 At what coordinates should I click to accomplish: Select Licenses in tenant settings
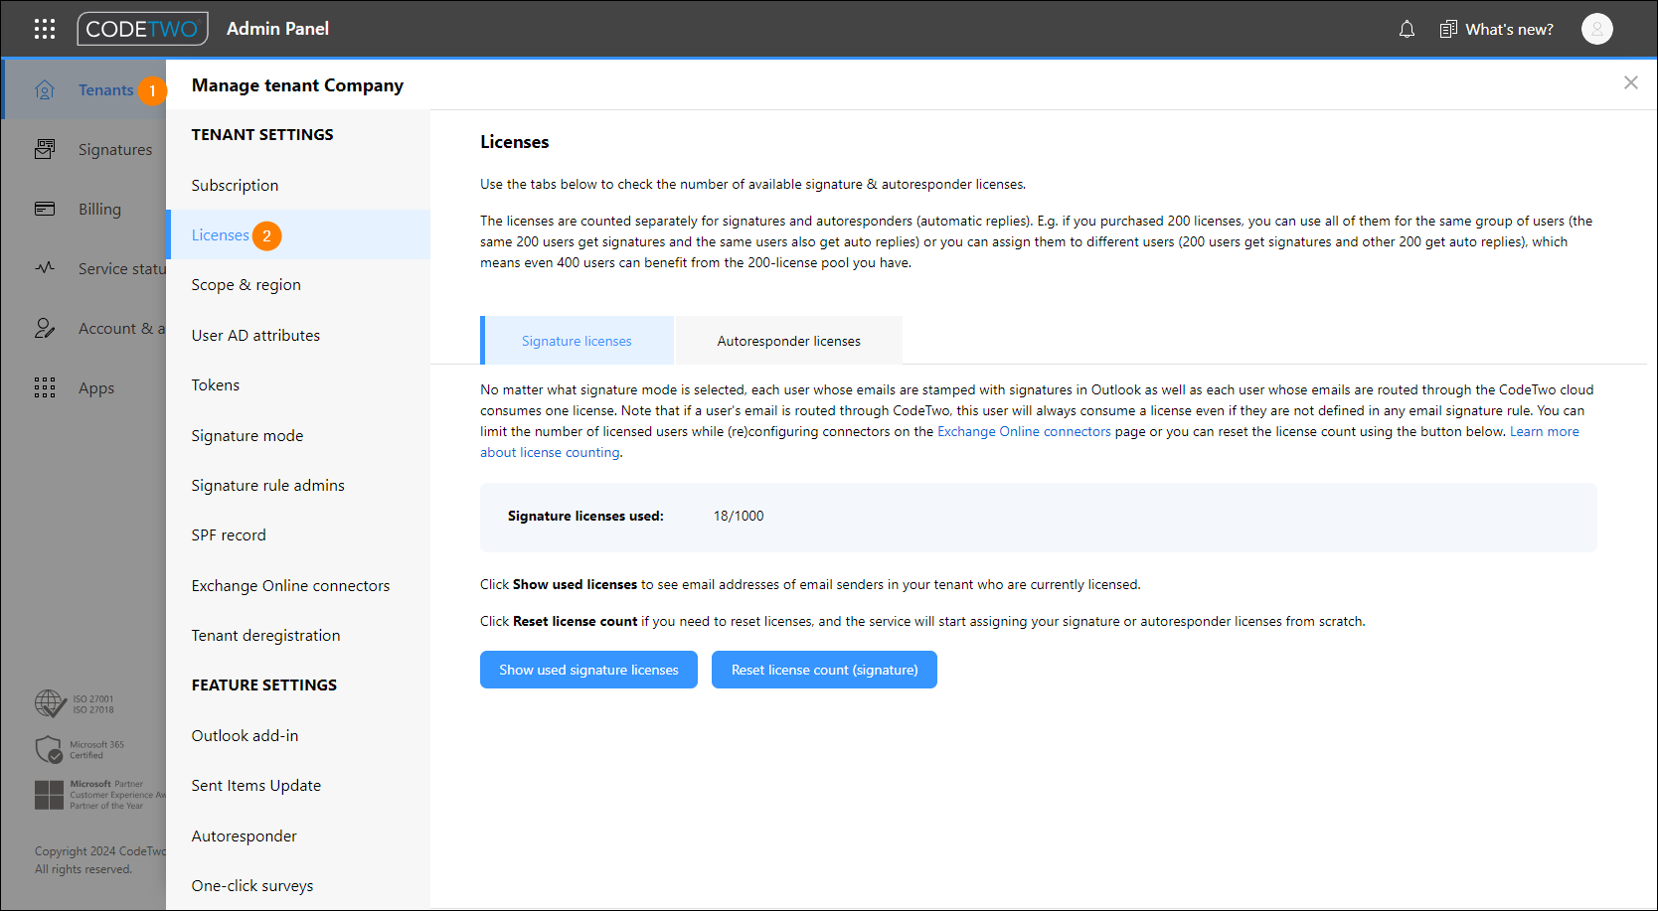click(x=220, y=234)
